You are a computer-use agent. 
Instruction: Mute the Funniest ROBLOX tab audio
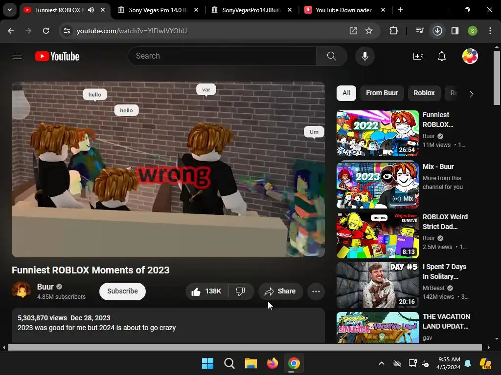click(x=91, y=10)
